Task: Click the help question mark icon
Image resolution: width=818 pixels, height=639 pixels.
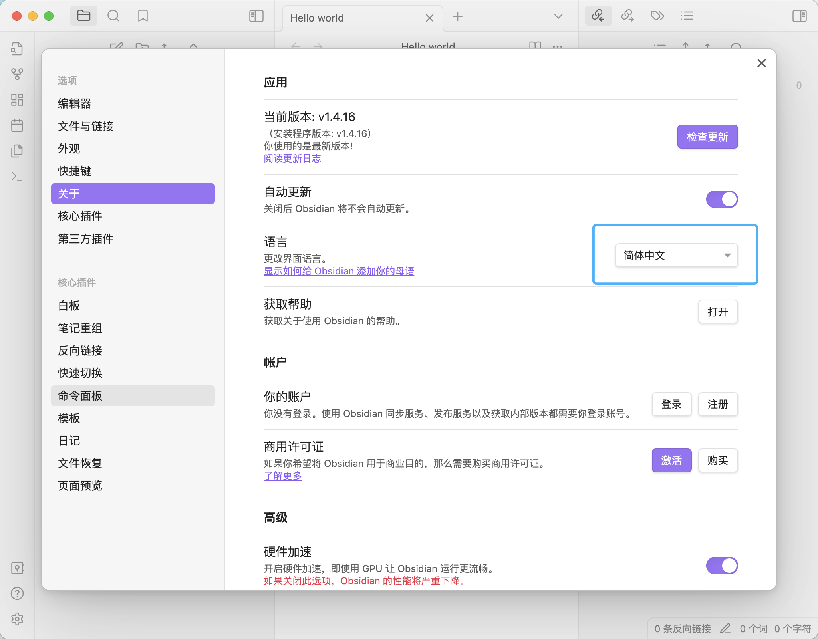Action: (x=17, y=593)
